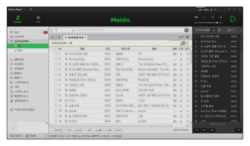Click into the search text field

[130, 30]
